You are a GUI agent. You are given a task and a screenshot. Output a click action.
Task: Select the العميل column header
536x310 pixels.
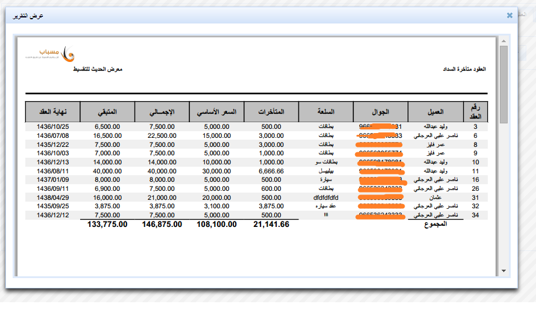click(x=435, y=112)
